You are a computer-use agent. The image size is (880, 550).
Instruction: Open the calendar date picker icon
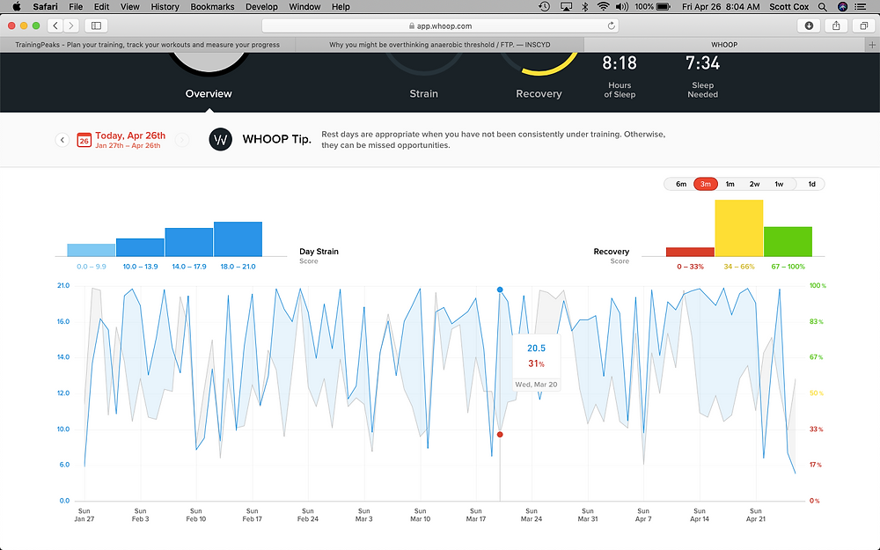click(84, 140)
